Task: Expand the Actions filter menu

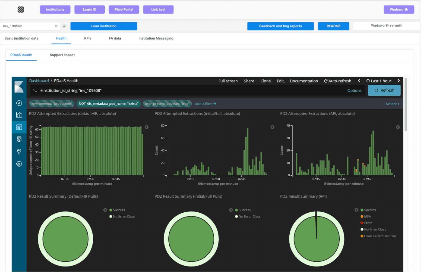Action: click(x=392, y=104)
